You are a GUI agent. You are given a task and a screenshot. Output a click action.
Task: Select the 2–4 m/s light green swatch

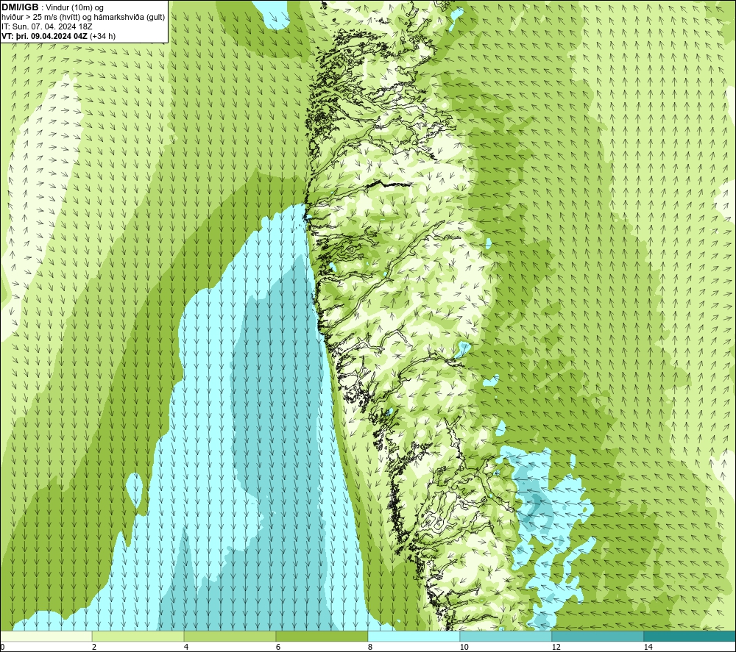click(x=138, y=636)
